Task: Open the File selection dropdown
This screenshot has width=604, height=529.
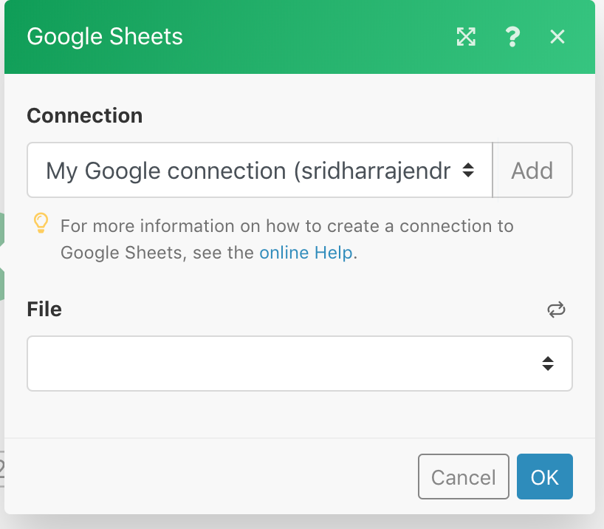Action: (x=300, y=364)
